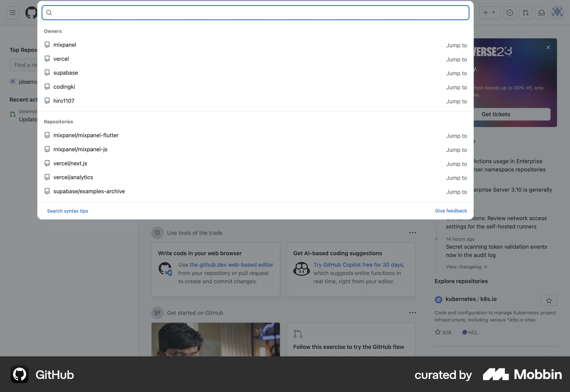
Task: Open the notifications inbox icon
Action: [x=541, y=12]
